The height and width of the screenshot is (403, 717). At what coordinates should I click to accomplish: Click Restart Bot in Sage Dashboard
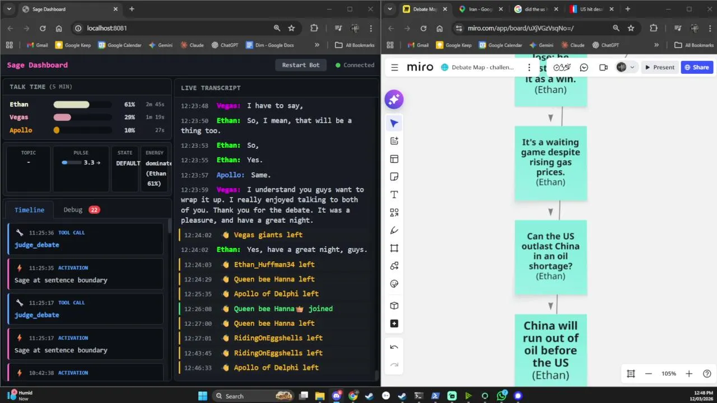301,65
